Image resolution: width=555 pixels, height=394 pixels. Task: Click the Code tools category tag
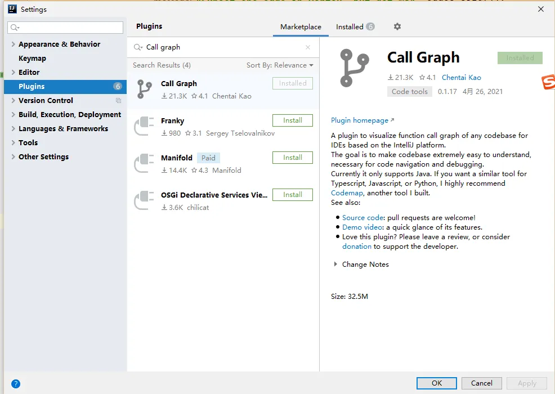pyautogui.click(x=410, y=92)
